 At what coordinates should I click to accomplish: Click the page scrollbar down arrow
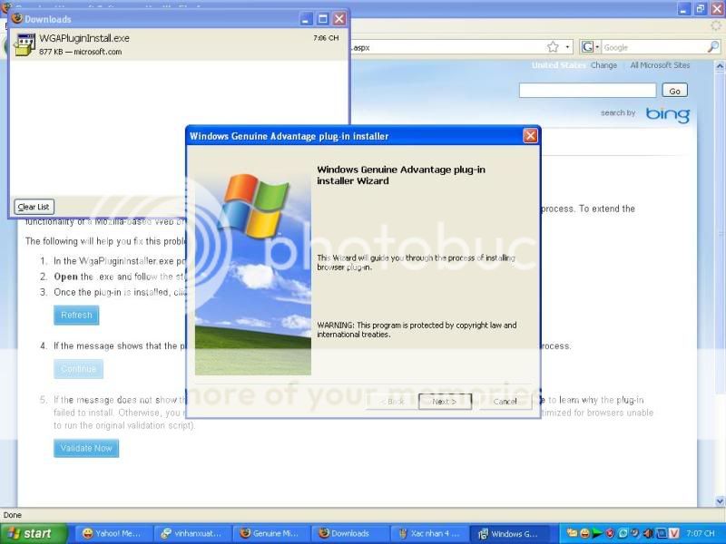click(x=720, y=501)
